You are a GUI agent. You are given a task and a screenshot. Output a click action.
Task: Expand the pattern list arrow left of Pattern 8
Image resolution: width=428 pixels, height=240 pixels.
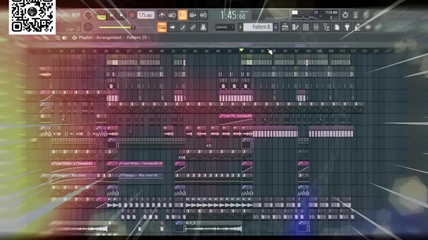(x=240, y=27)
